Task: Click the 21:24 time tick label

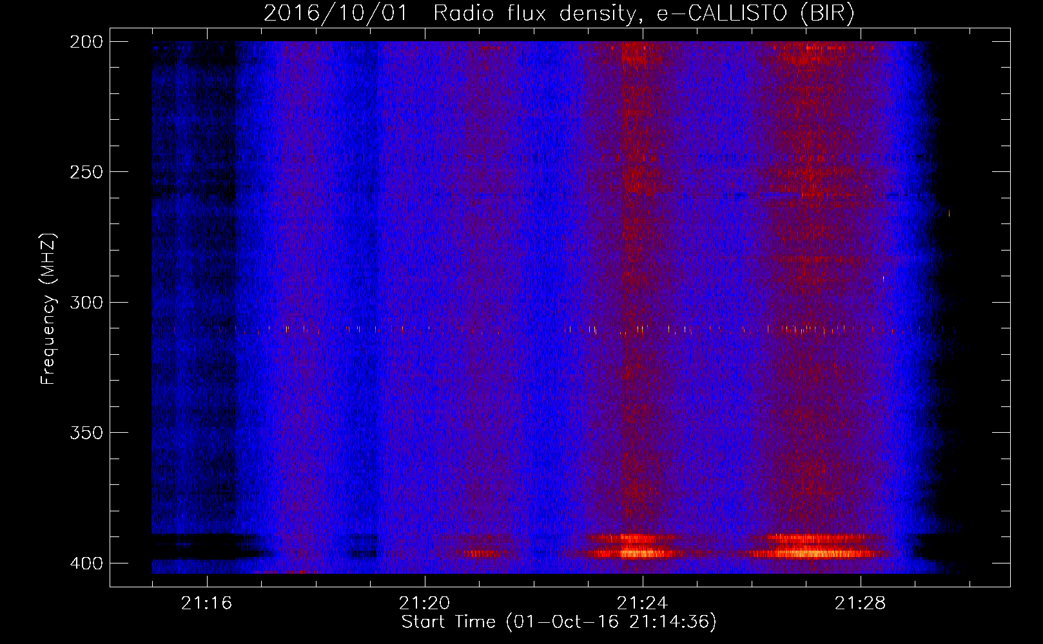Action: click(x=642, y=603)
